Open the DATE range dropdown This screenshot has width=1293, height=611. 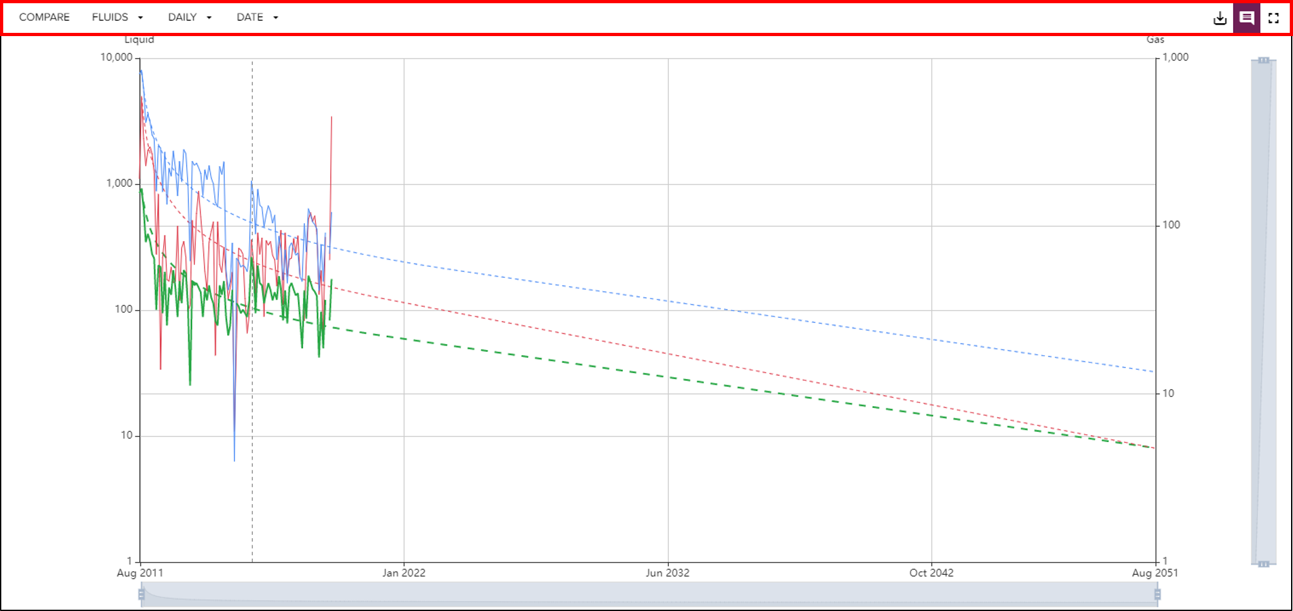click(x=256, y=17)
